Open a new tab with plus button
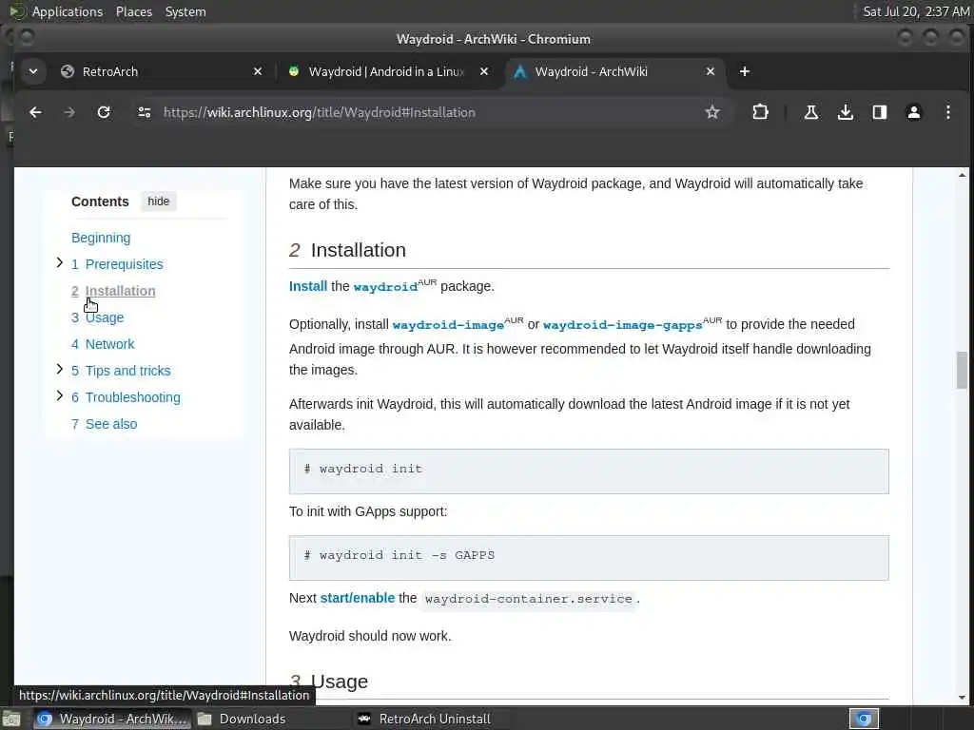This screenshot has width=974, height=730. 745,71
